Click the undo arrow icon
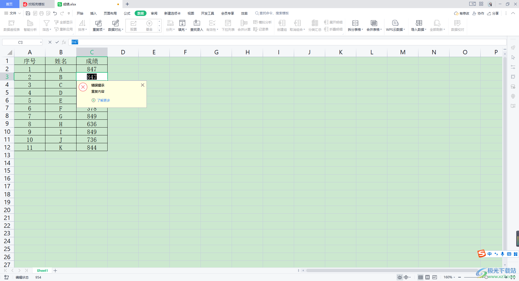519x281 pixels. (x=55, y=13)
